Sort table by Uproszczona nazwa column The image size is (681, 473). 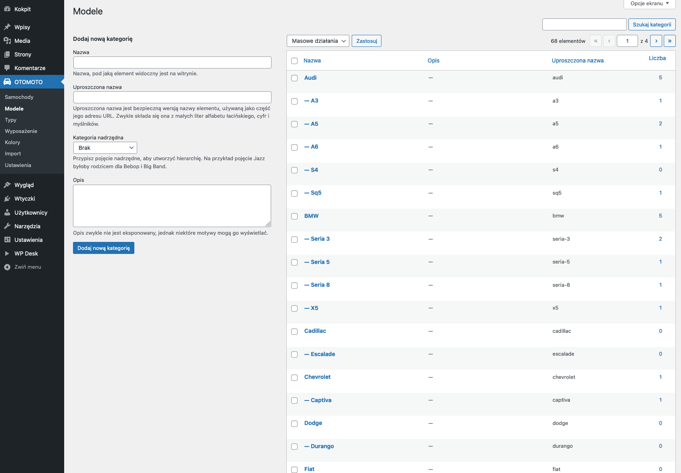(x=578, y=60)
